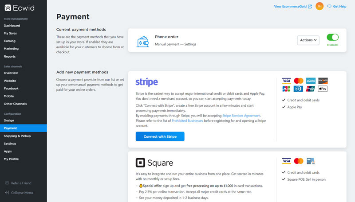The width and height of the screenshot is (355, 202).
Task: Open sales channels Overview
Action: click(x=11, y=73)
